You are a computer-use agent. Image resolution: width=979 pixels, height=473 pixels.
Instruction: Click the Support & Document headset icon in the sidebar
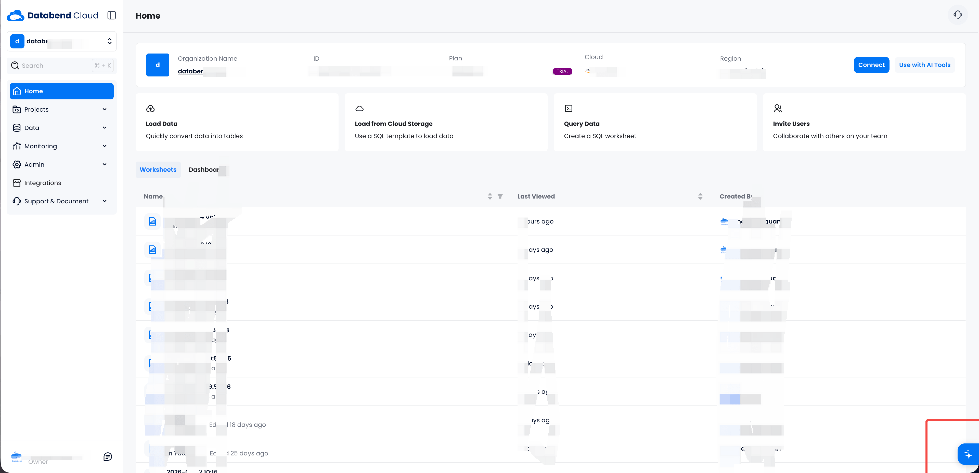17,201
